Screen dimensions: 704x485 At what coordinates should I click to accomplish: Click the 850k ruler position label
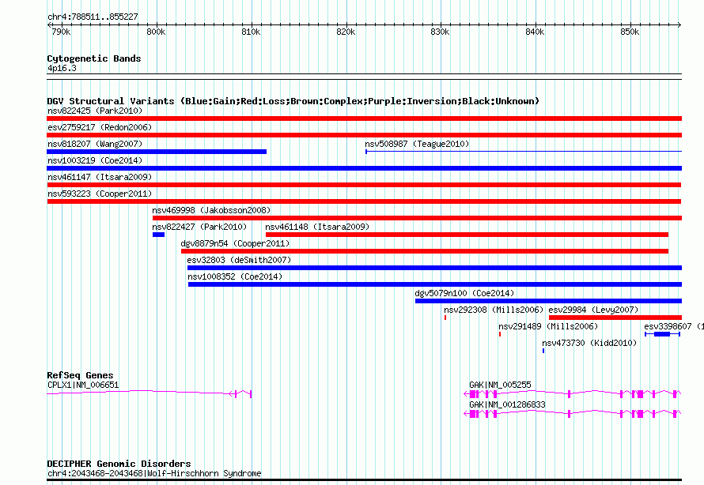pos(630,32)
